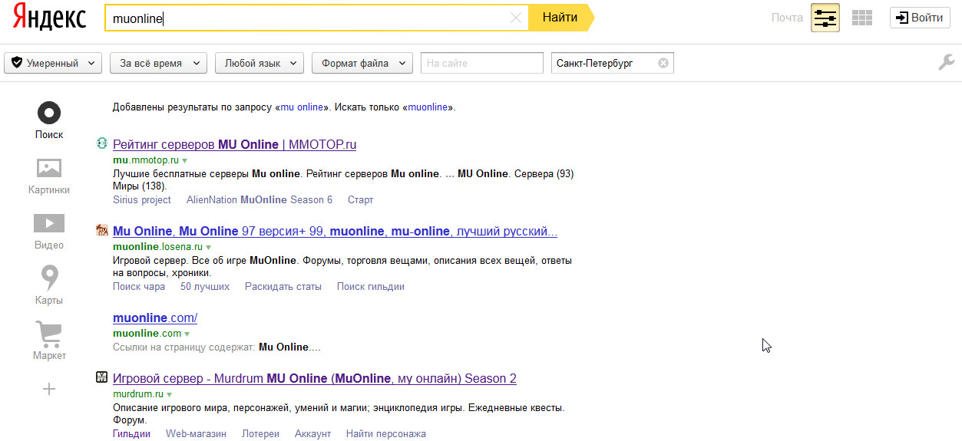Open the Раскидать статы sitelink
Image resolution: width=962 pixels, height=441 pixels.
click(283, 286)
